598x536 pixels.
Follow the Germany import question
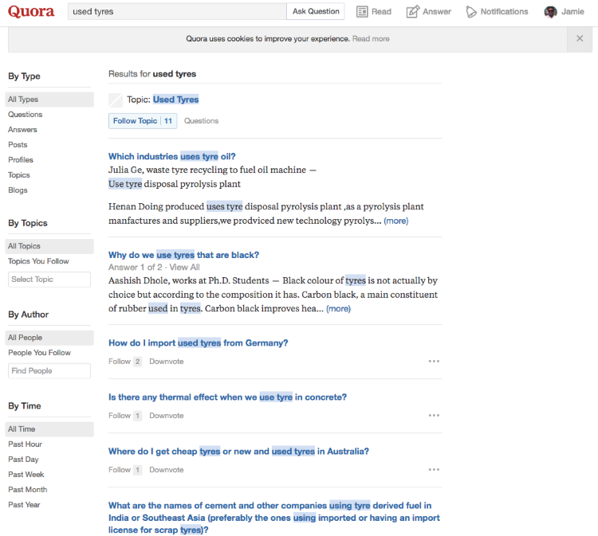[125, 361]
